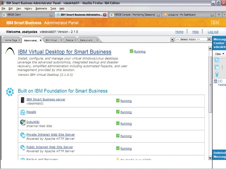Open the IBM Smart Business server link
Screen dimensions: 226x169
[x=46, y=99]
